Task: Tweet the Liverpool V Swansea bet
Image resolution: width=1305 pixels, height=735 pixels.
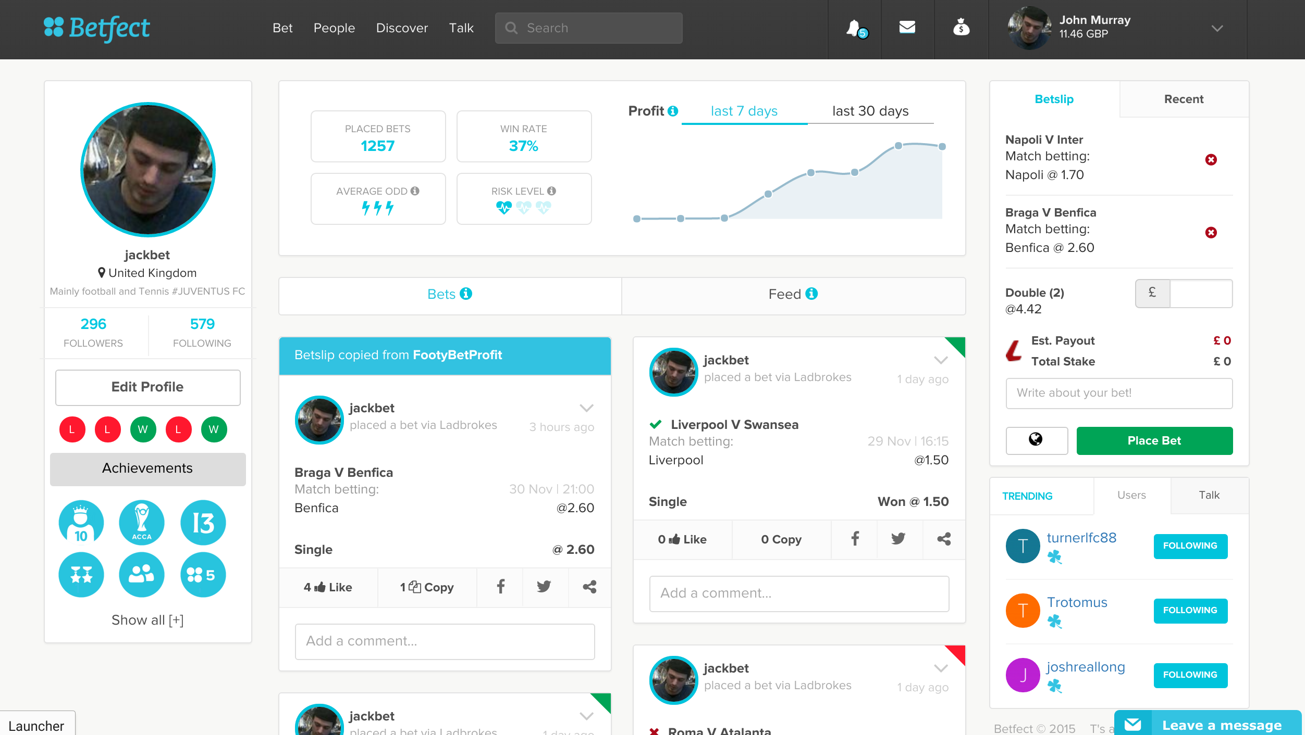Action: pos(898,539)
